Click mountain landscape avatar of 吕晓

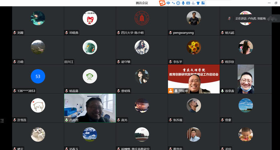coord(38,47)
